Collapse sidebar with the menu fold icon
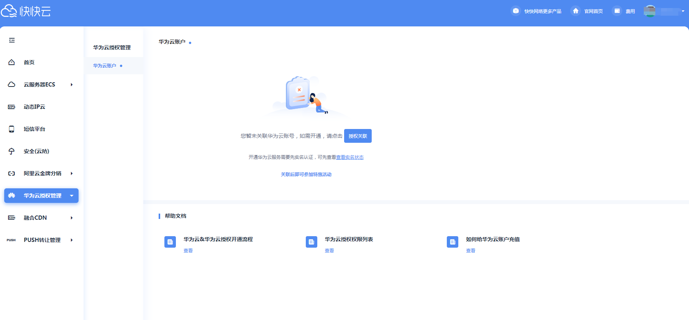 (12, 40)
